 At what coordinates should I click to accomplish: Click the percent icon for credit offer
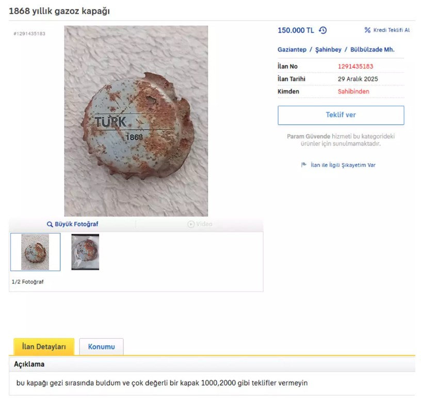tap(367, 30)
